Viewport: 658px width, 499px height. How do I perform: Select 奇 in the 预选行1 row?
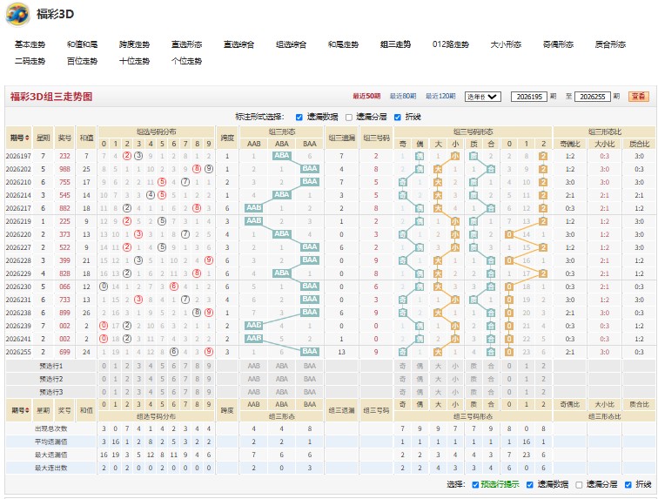coord(402,366)
